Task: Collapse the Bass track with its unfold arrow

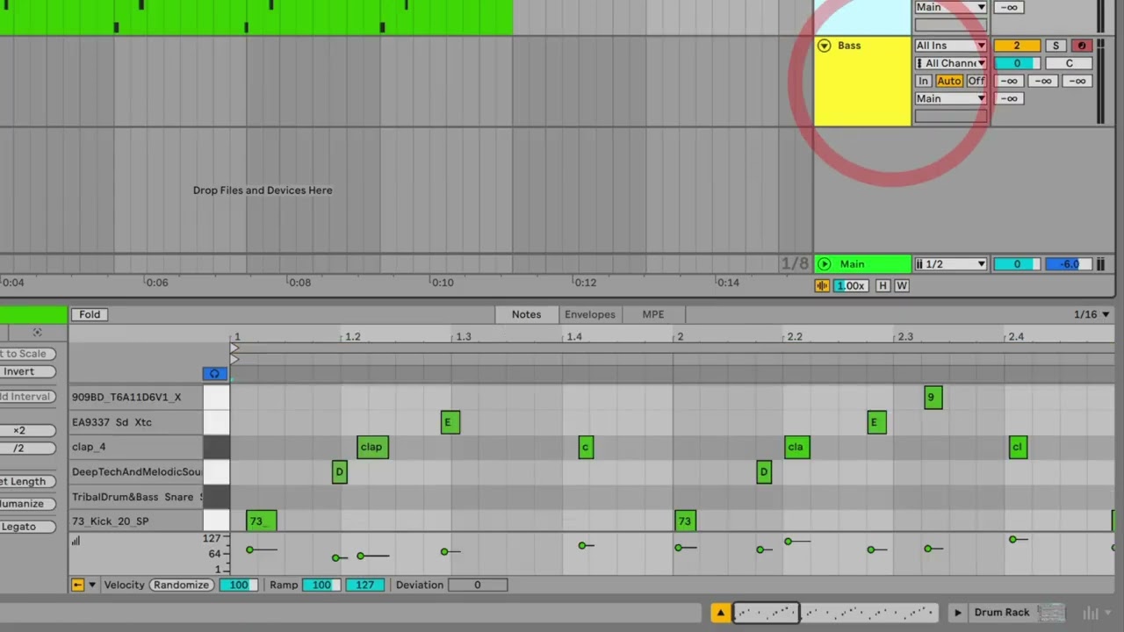Action: (x=824, y=46)
